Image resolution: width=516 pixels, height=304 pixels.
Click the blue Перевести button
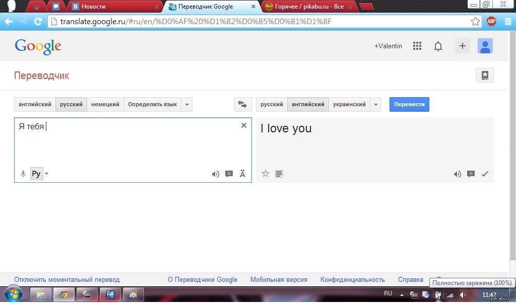coord(409,105)
